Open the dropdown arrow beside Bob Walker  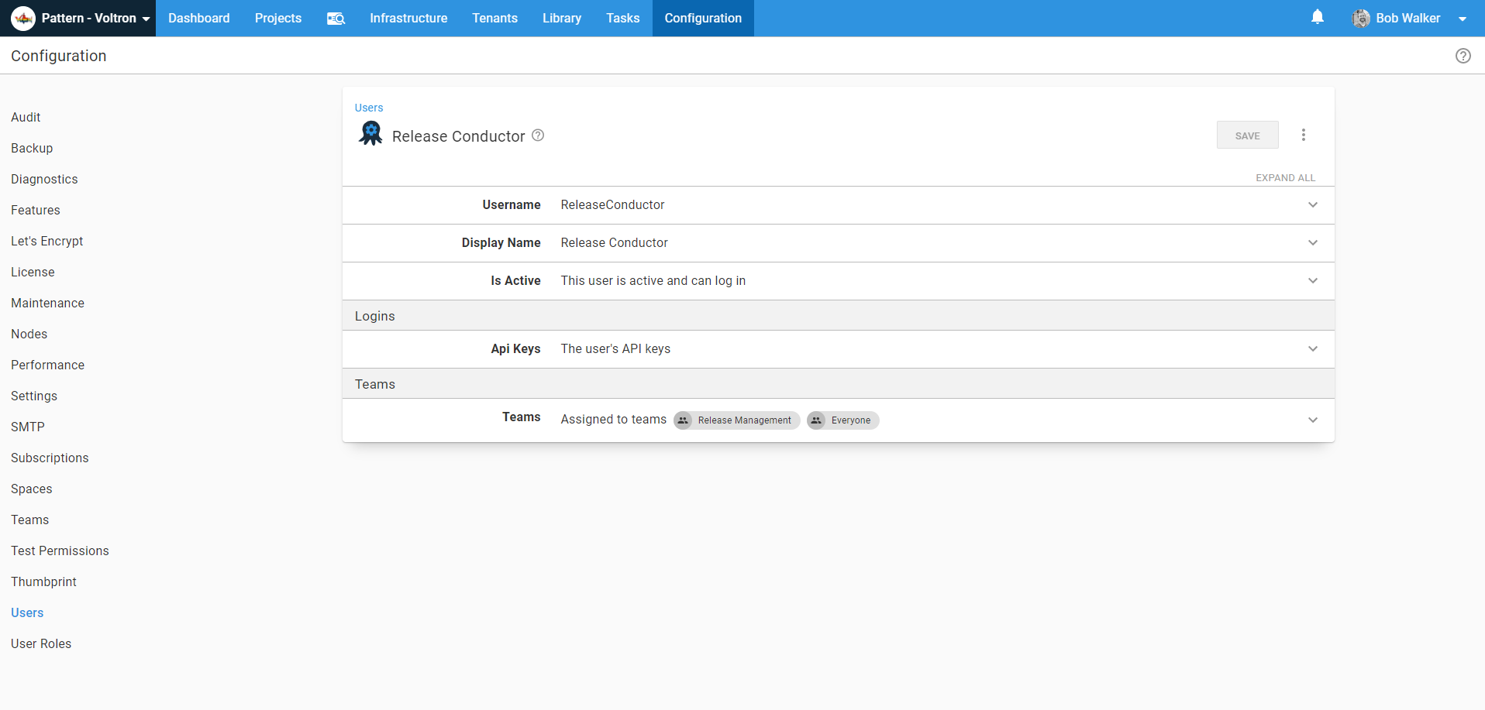[1464, 18]
